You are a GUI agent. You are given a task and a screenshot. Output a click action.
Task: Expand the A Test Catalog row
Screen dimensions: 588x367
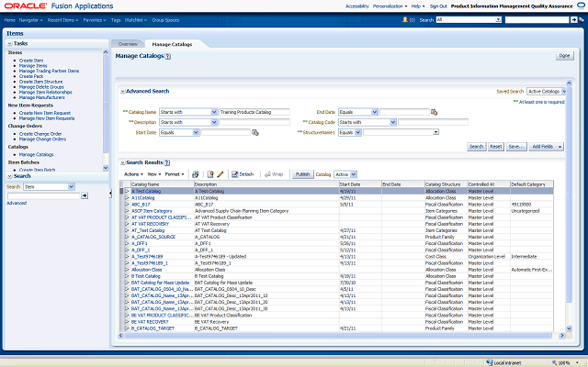tap(127, 191)
